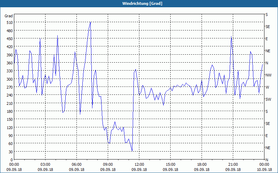Screen dimensions: 278x173
Task: Click the S compass label level with 180
Action: (267, 111)
